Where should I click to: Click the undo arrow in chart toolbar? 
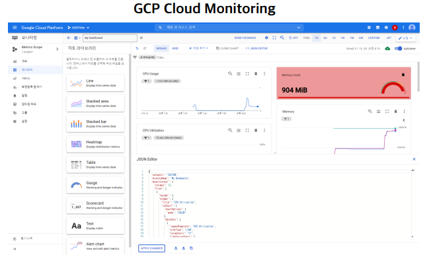pos(137,48)
